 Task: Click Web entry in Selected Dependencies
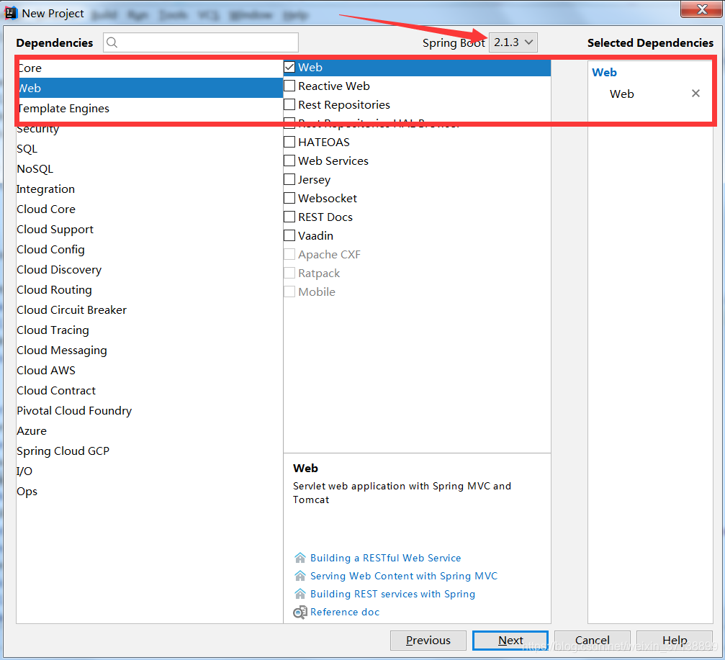click(x=621, y=94)
